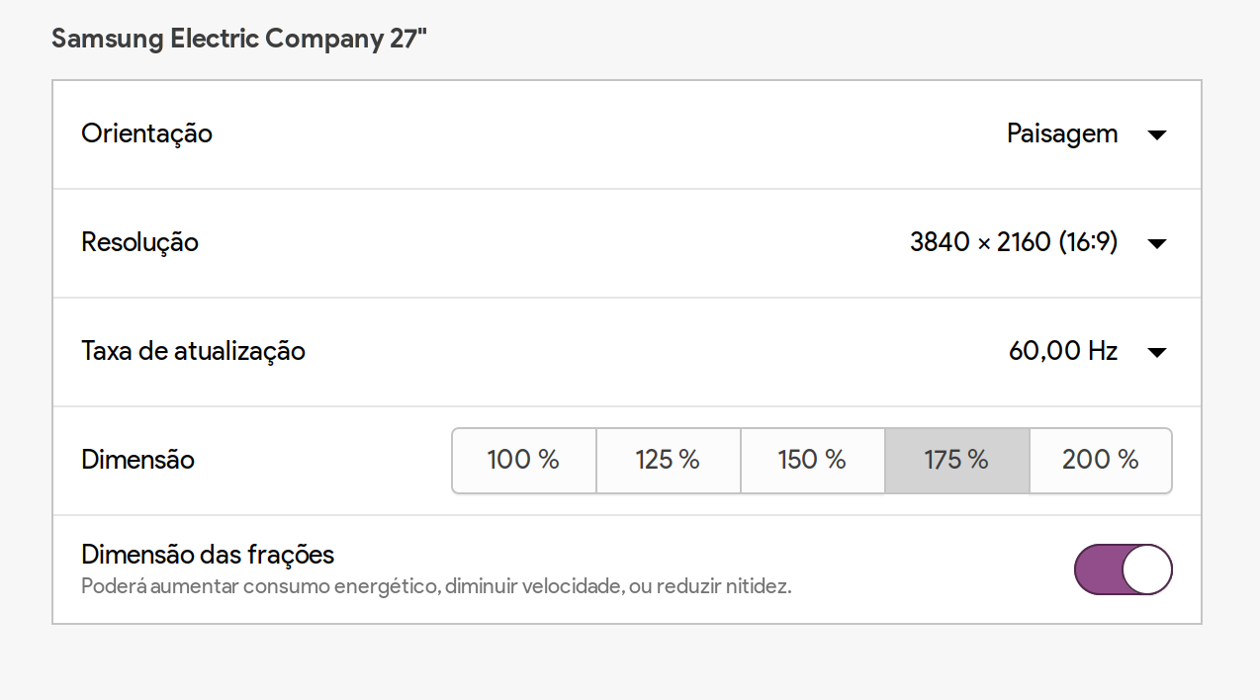Click the selected 175 % scale button
Viewport: 1260px width, 700px height.
956,460
